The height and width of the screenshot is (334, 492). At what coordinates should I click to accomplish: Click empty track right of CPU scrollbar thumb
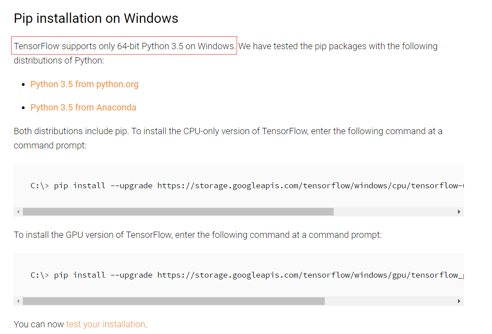pos(394,211)
